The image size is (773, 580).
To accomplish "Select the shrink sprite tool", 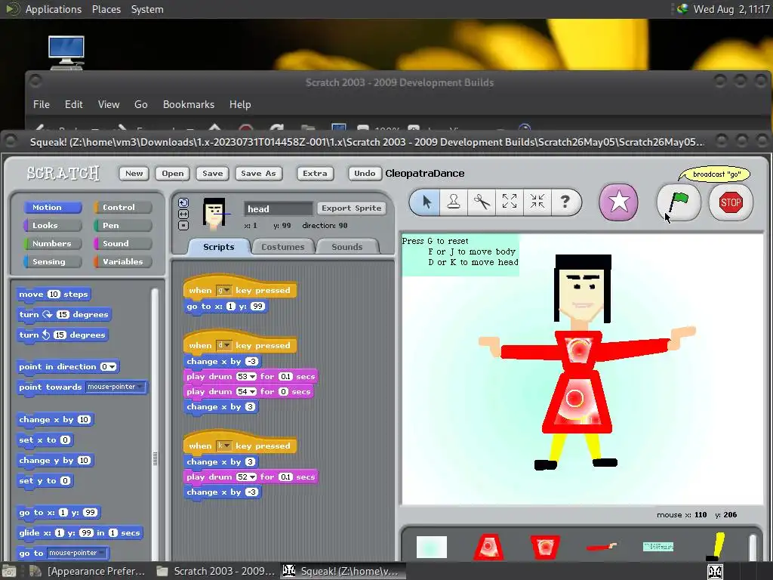I will 537,202.
